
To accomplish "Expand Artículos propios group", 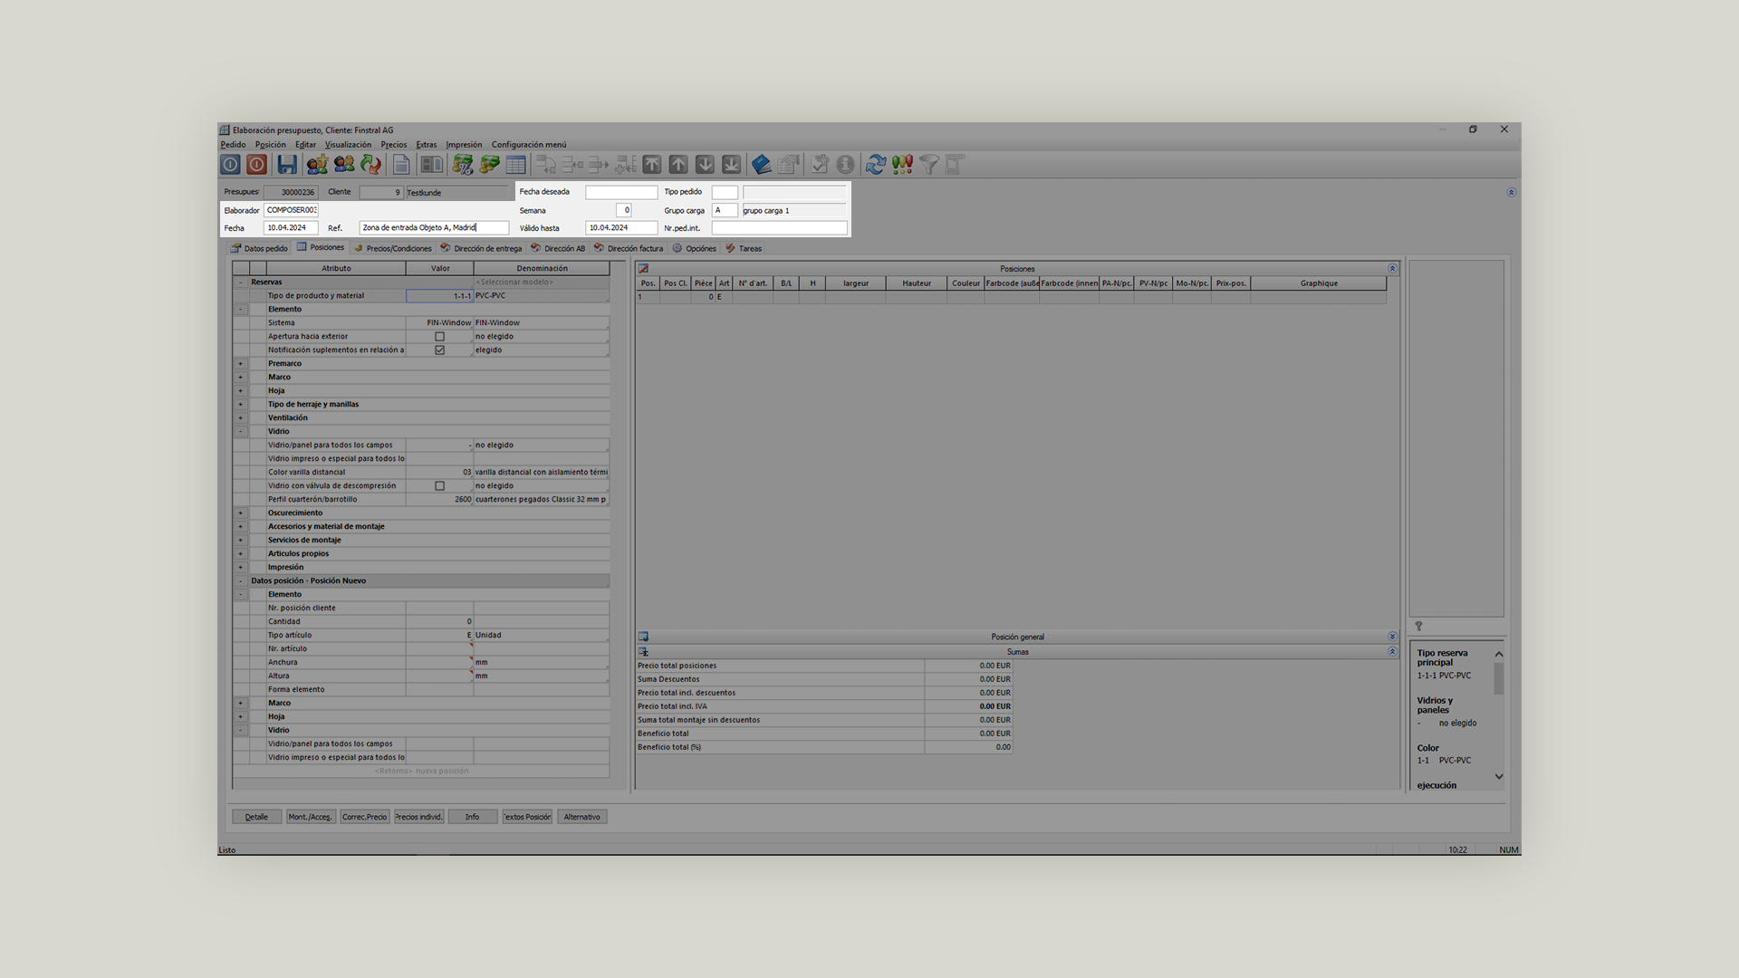I will coord(241,554).
